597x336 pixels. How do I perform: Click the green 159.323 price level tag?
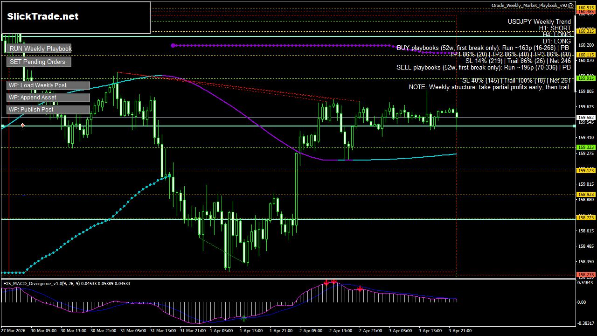(x=586, y=147)
